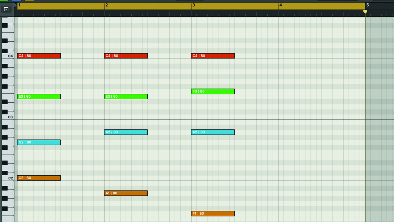Screen dimensions: 394x222
Task: Click the C#2 black key just above C2
Action: 5,173
